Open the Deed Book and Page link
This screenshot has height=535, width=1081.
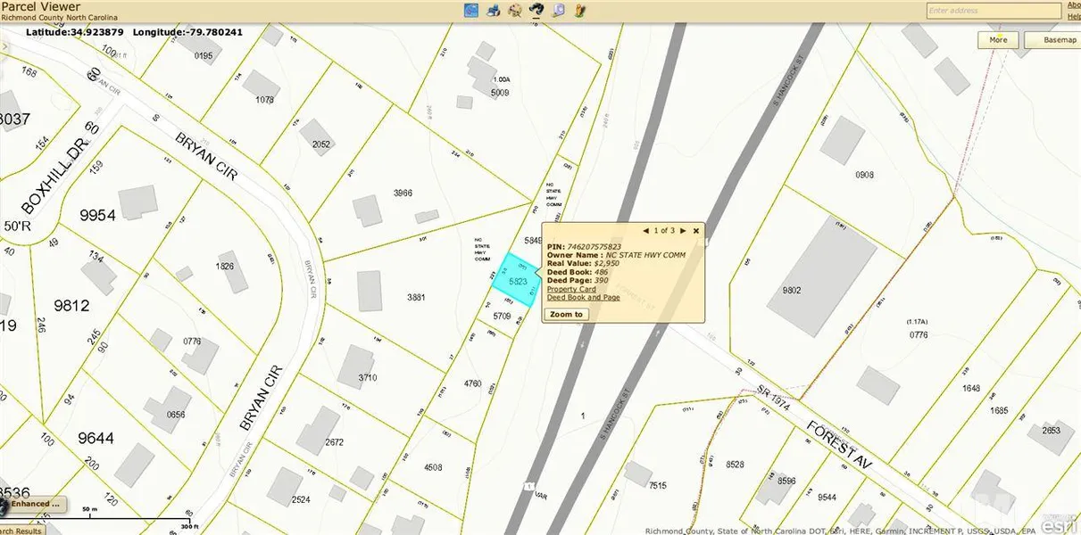pos(583,297)
